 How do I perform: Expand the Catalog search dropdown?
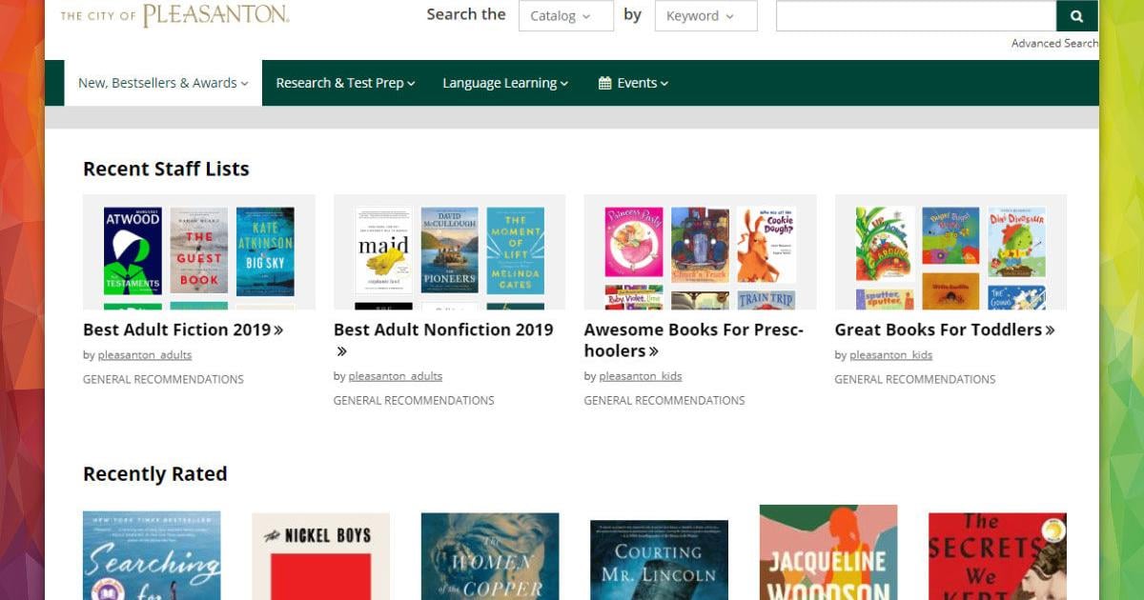565,15
